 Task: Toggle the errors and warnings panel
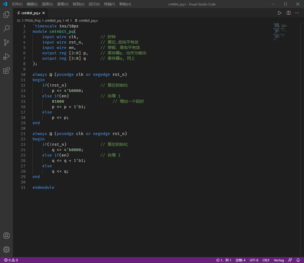click(11, 260)
